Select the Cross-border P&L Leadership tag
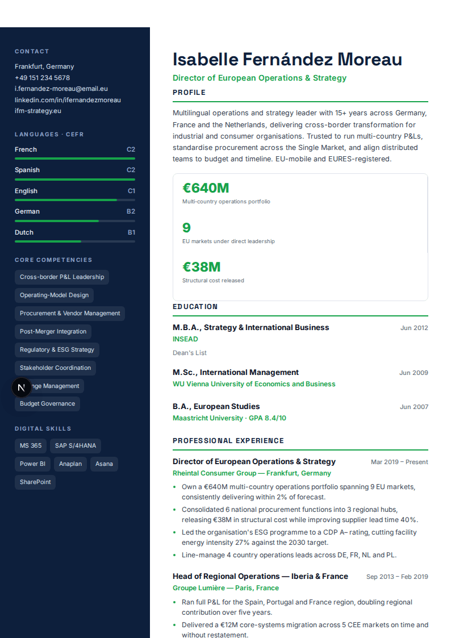This screenshot has height=638, width=451. [62, 277]
